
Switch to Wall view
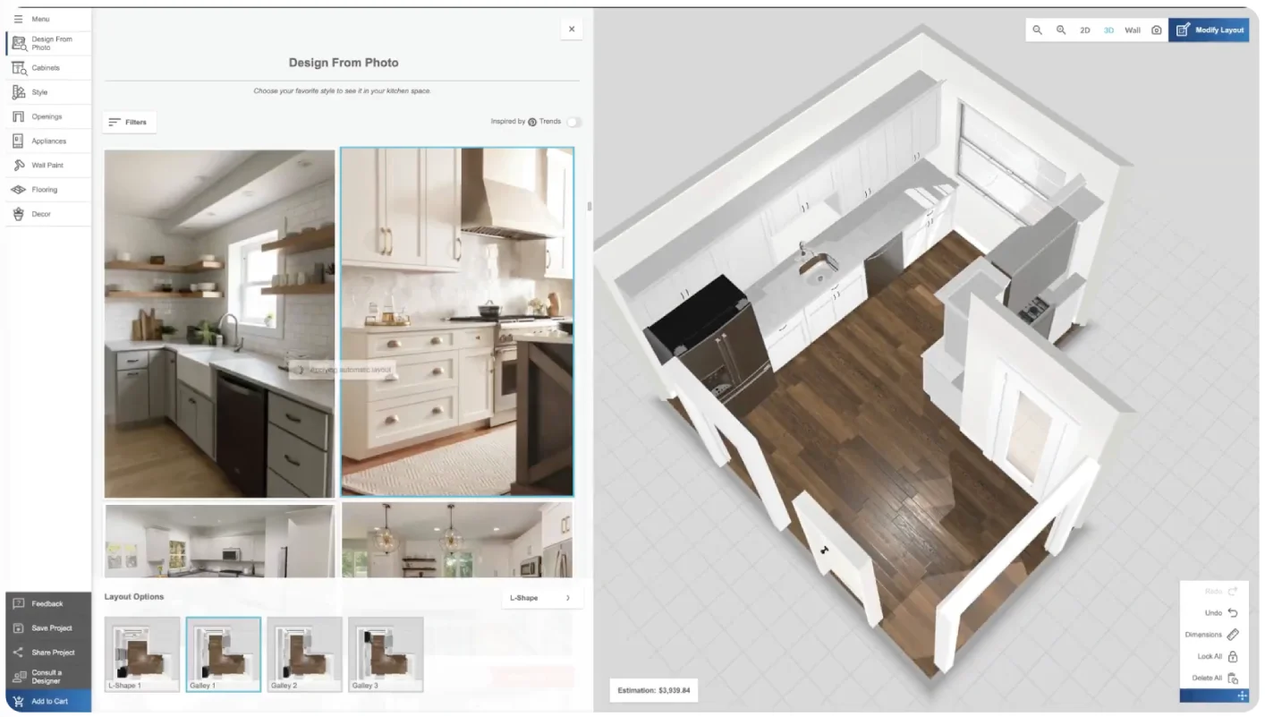tap(1133, 30)
